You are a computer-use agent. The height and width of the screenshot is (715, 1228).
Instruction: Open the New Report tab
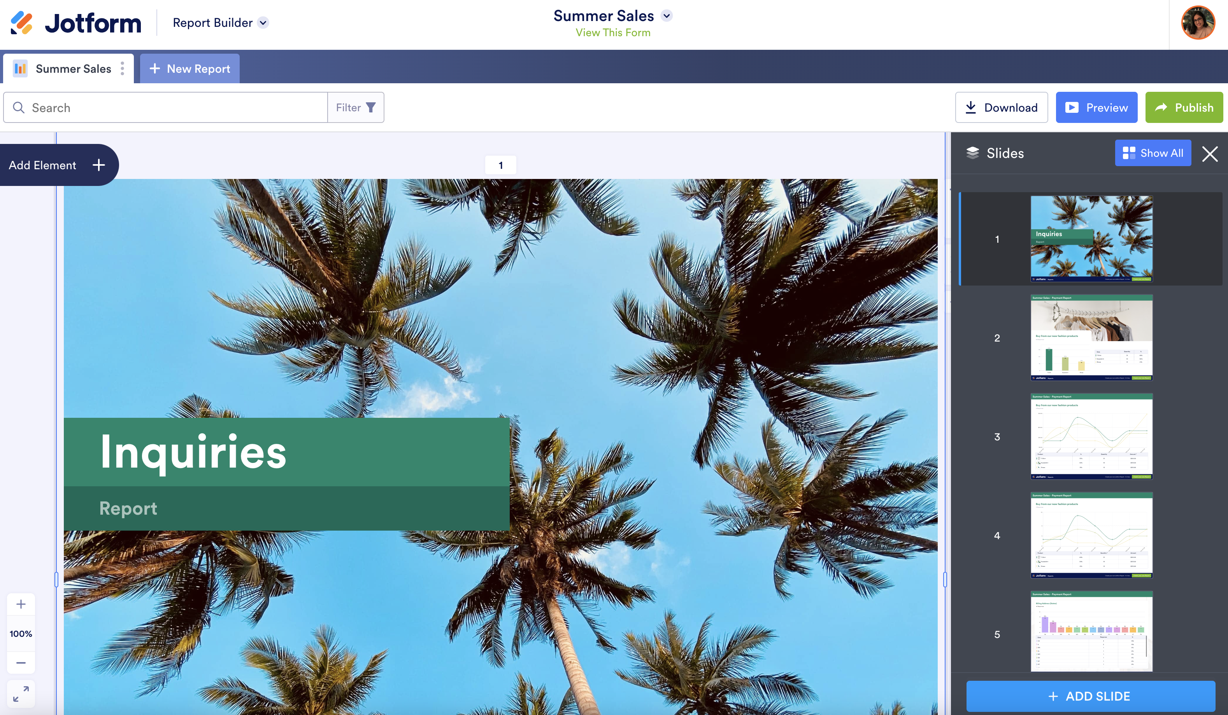[189, 69]
